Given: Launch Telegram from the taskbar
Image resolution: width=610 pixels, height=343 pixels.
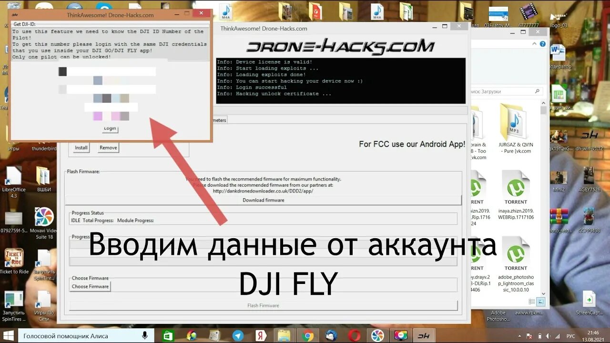Looking at the screenshot, I should point(237,336).
